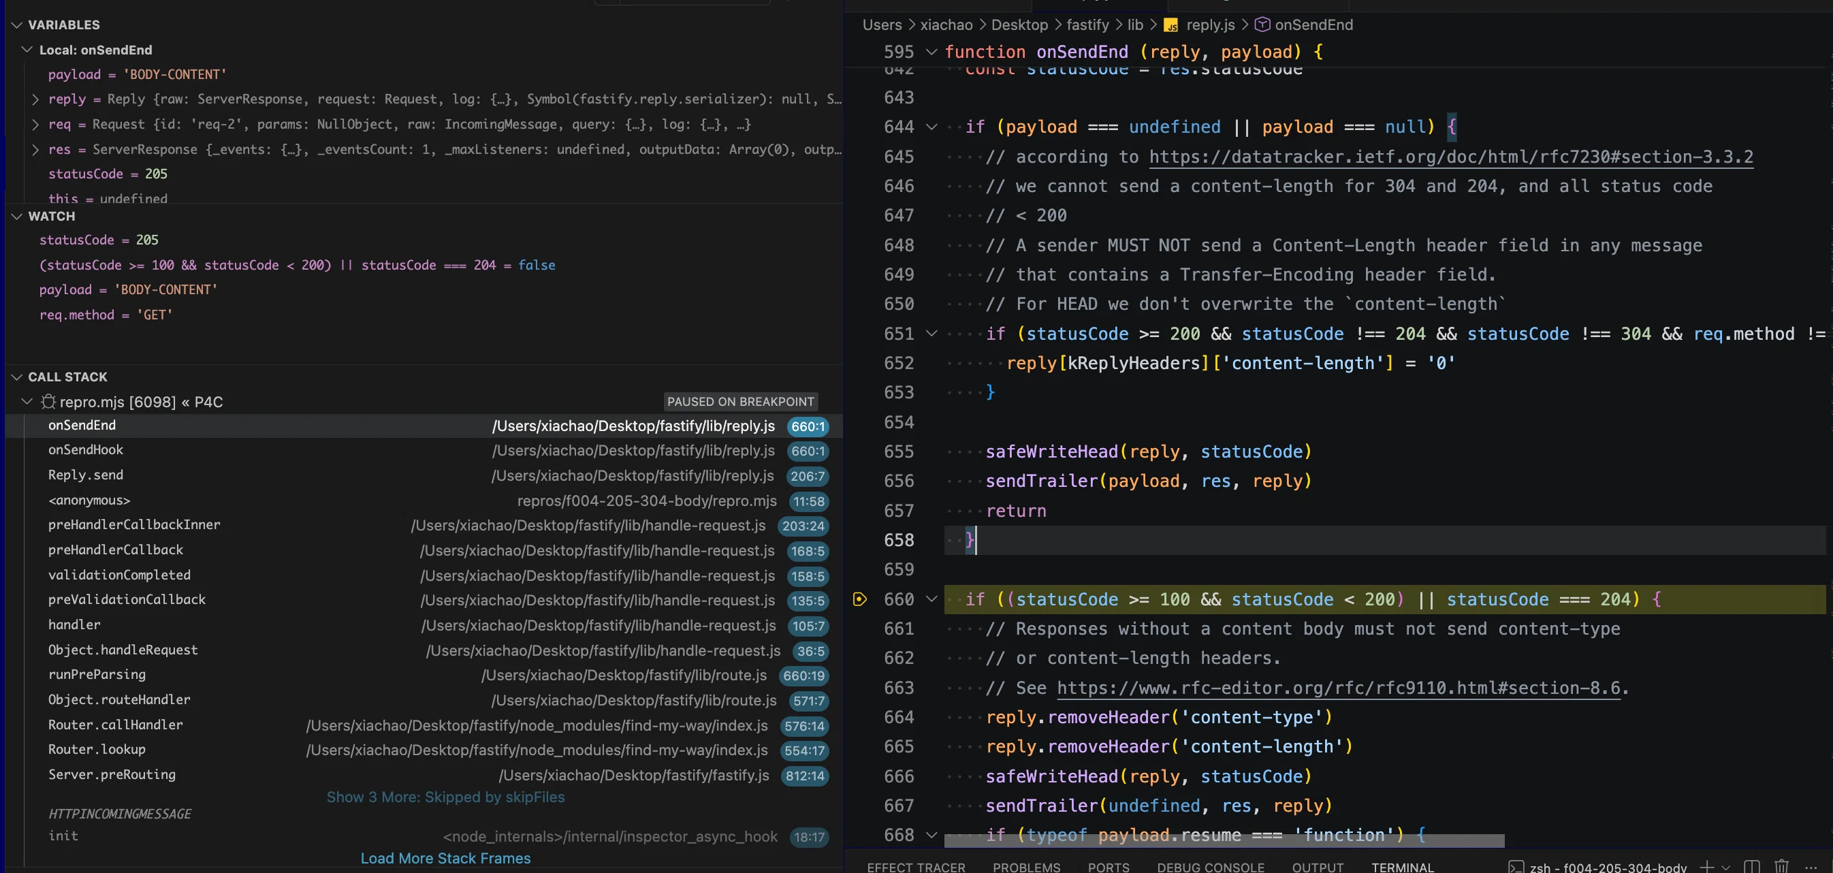Click xiachao in the breadcrumb

coord(946,25)
